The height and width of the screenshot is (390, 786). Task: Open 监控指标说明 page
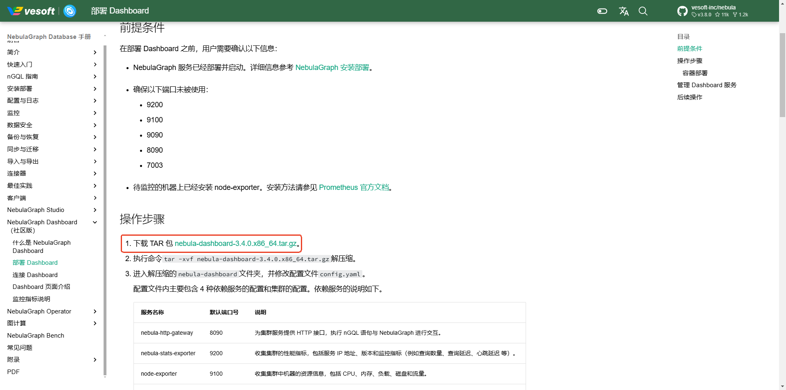pyautogui.click(x=32, y=299)
